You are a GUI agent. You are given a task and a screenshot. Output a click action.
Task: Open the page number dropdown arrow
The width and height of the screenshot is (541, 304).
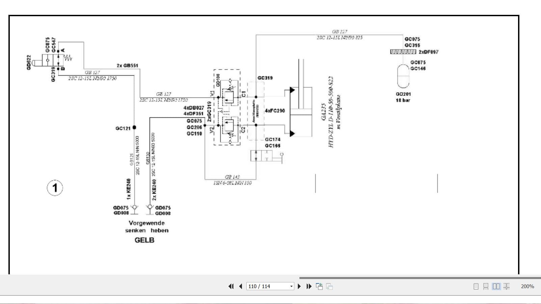pos(291,286)
